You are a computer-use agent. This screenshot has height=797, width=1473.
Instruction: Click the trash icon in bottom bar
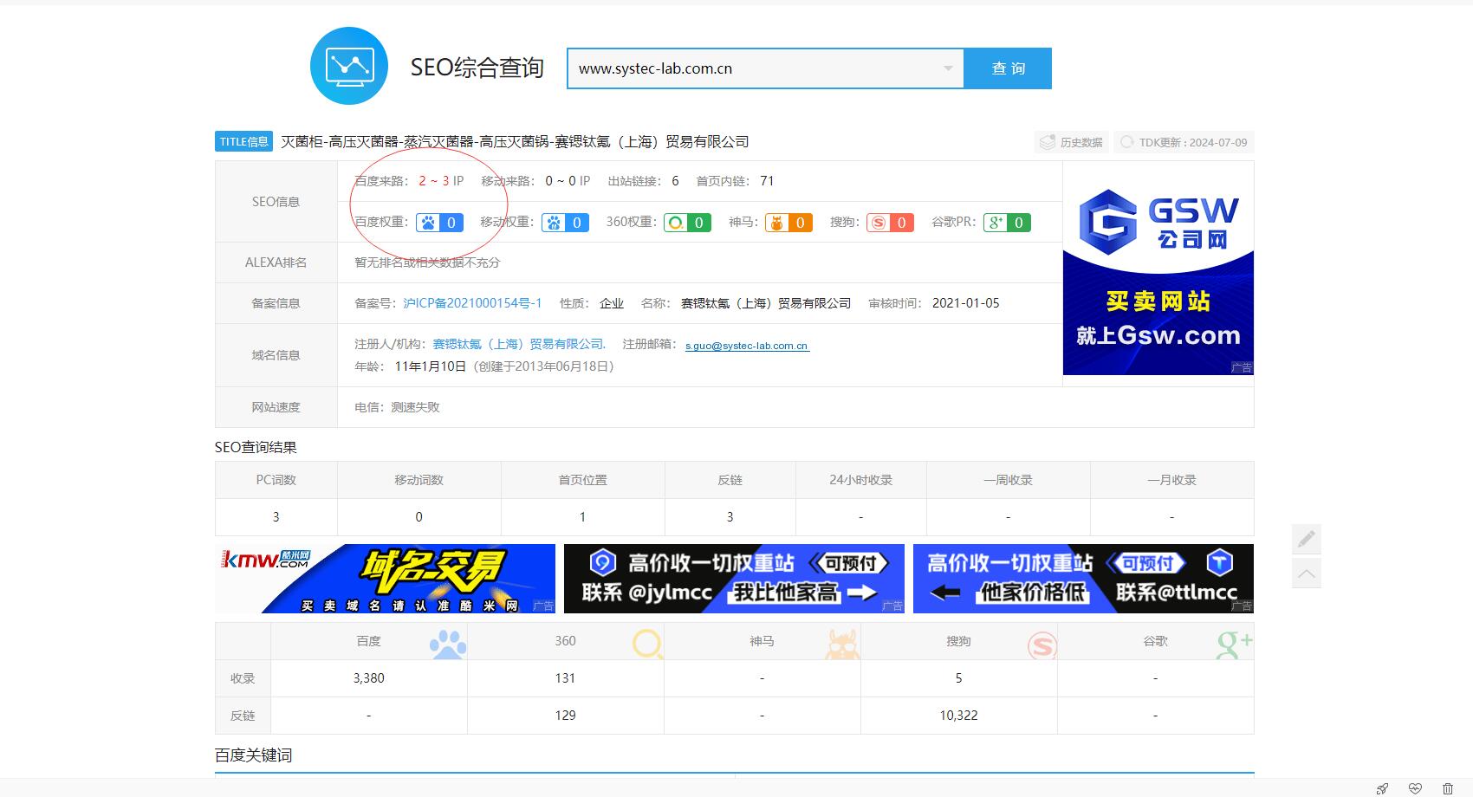click(1448, 788)
